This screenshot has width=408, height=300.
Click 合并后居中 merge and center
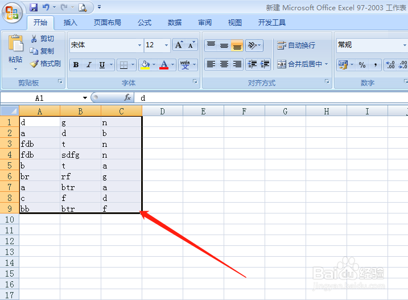(299, 64)
